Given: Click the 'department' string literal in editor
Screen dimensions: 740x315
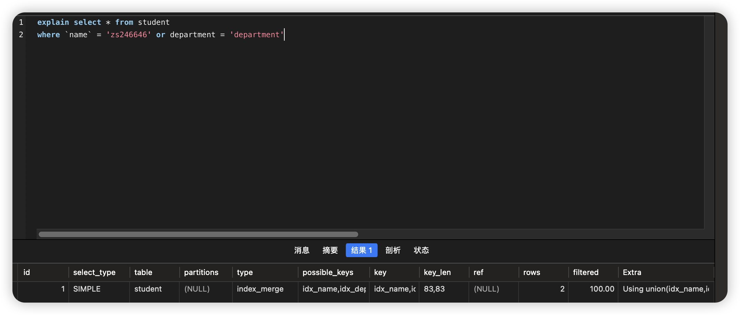Looking at the screenshot, I should (257, 35).
